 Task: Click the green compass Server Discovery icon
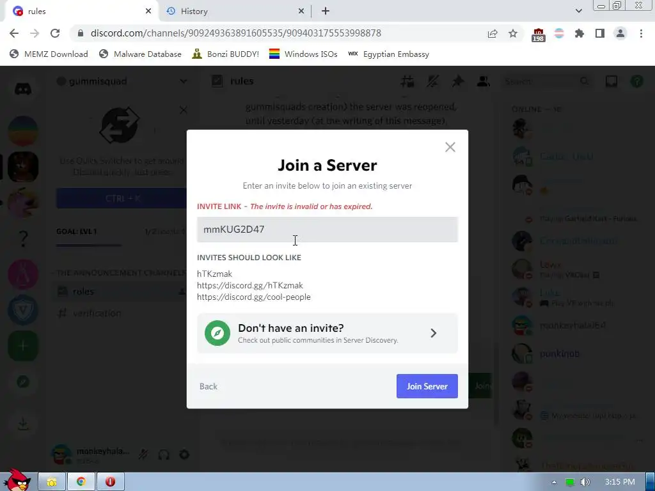point(217,333)
